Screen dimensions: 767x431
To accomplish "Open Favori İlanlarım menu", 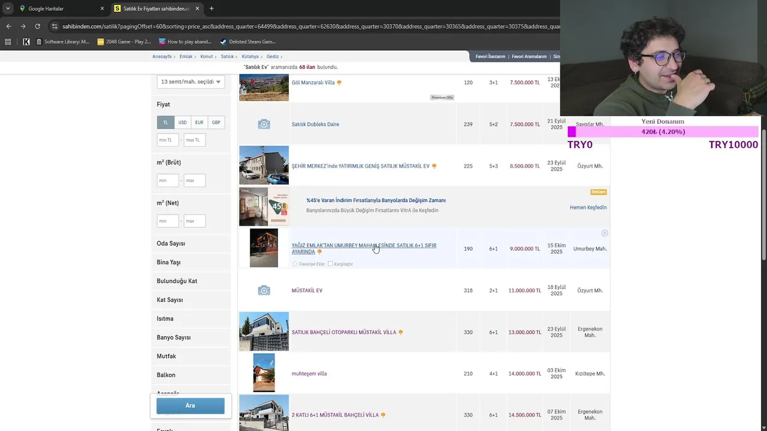I will coord(490,56).
